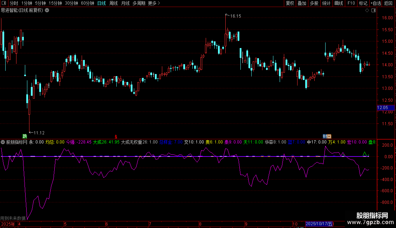Click the green 跌 marker on the chart
396x228 pixels.
coord(25,136)
